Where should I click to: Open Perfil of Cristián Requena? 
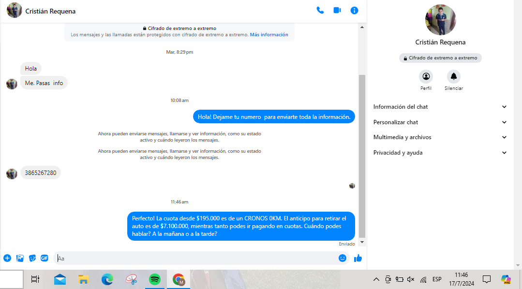(x=426, y=76)
